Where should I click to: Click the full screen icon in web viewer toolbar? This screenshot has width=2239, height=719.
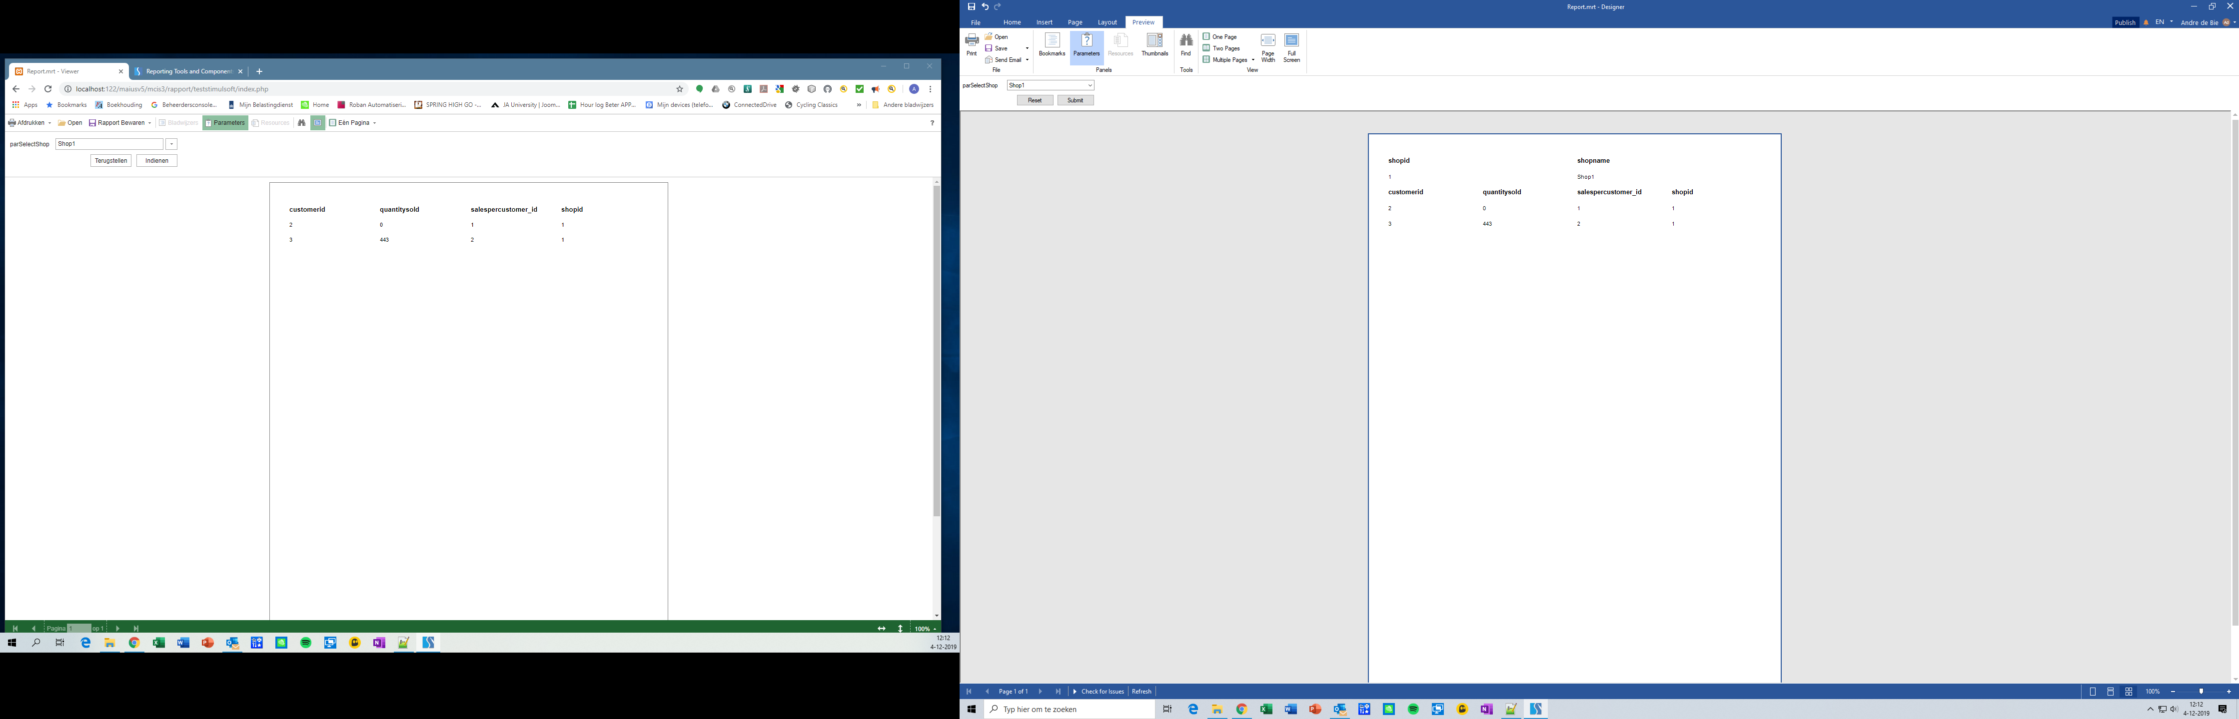coord(318,122)
